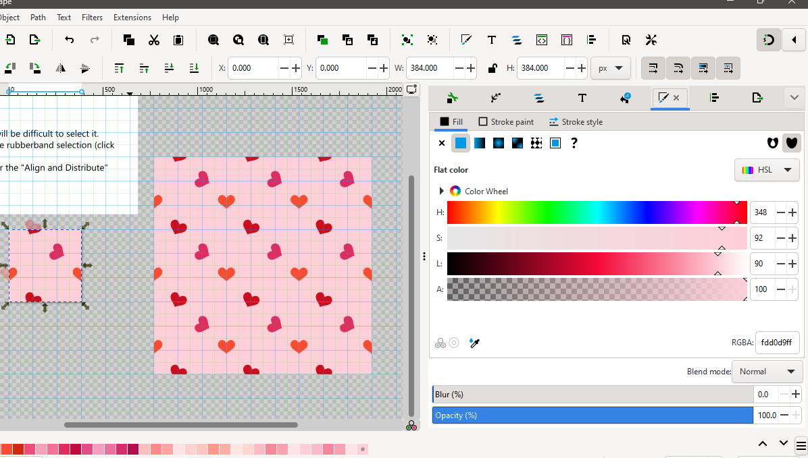Open XML Editor icon
Image resolution: width=808 pixels, height=458 pixels.
(542, 40)
